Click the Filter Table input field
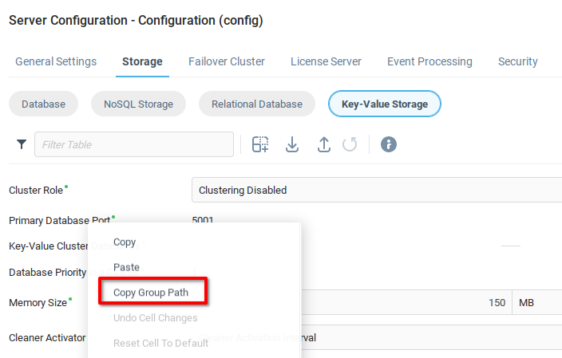This screenshot has height=358, width=562. (134, 144)
